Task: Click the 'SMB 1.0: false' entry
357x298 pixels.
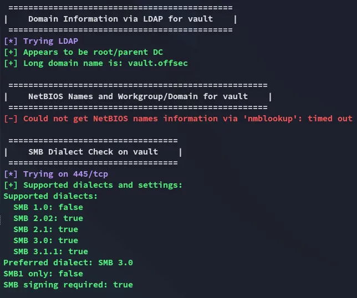Action: pos(48,208)
